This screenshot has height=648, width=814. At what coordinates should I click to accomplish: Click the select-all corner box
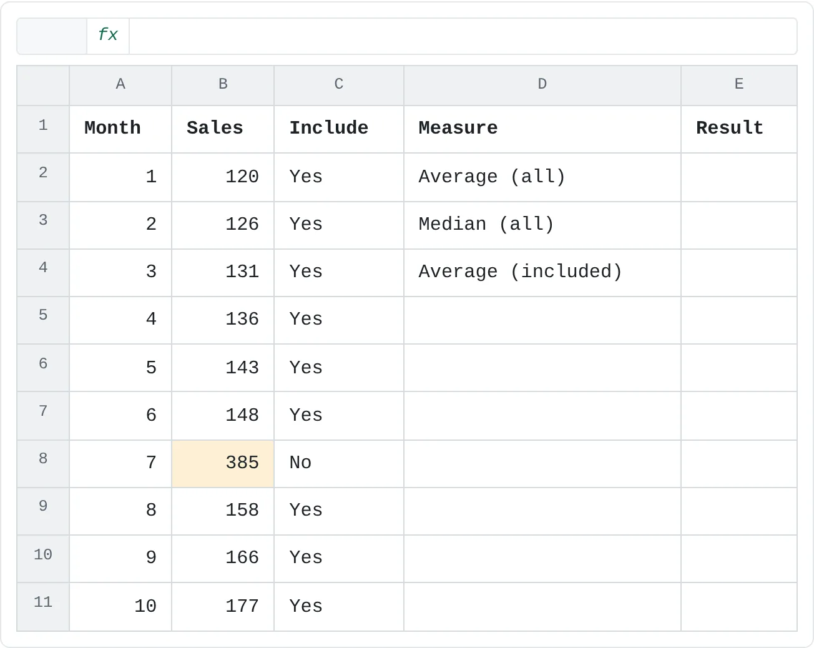click(43, 86)
